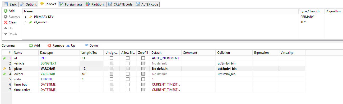This screenshot has width=343, height=104.
Task: Open the Foreign keys tab
Action: point(71,4)
